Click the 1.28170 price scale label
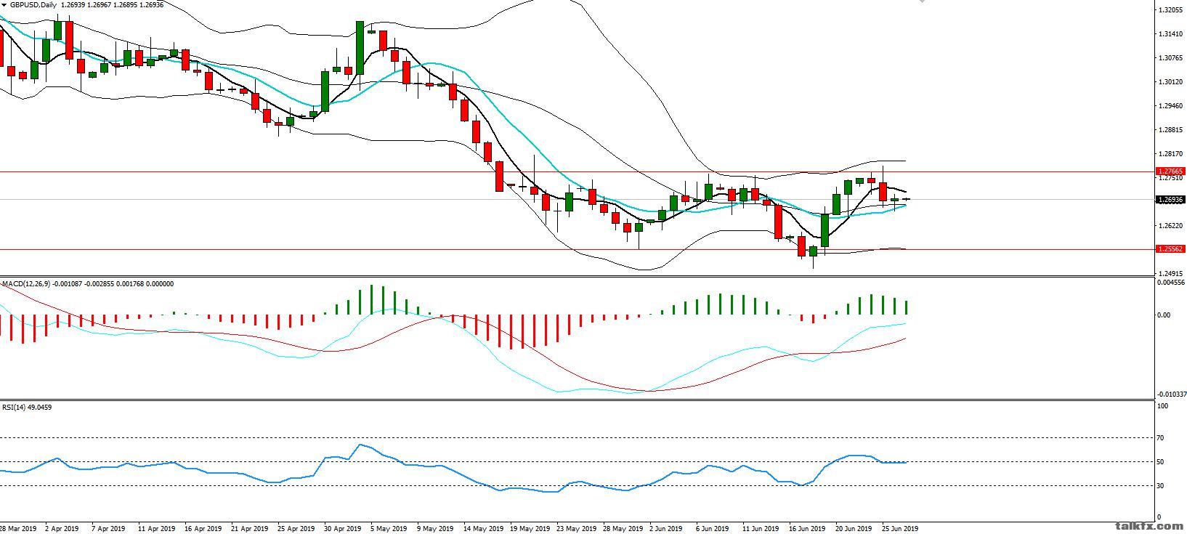The height and width of the screenshot is (534, 1187). tap(1171, 154)
